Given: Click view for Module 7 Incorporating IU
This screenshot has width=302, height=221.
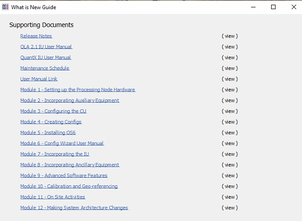Looking at the screenshot, I should 230,154.
